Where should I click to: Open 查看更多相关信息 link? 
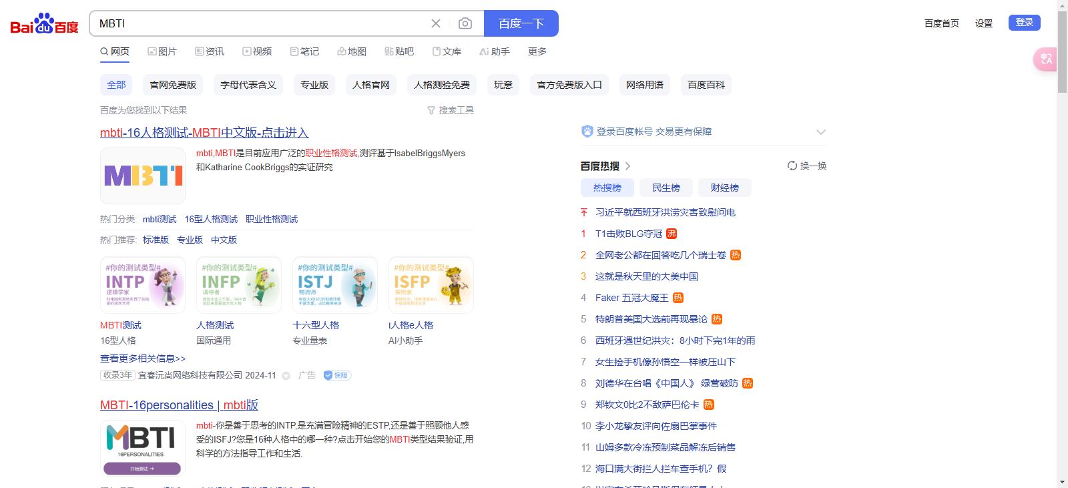[143, 358]
